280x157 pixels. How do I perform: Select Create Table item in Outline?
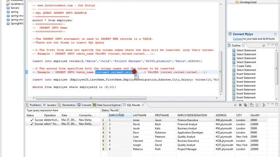244,66
